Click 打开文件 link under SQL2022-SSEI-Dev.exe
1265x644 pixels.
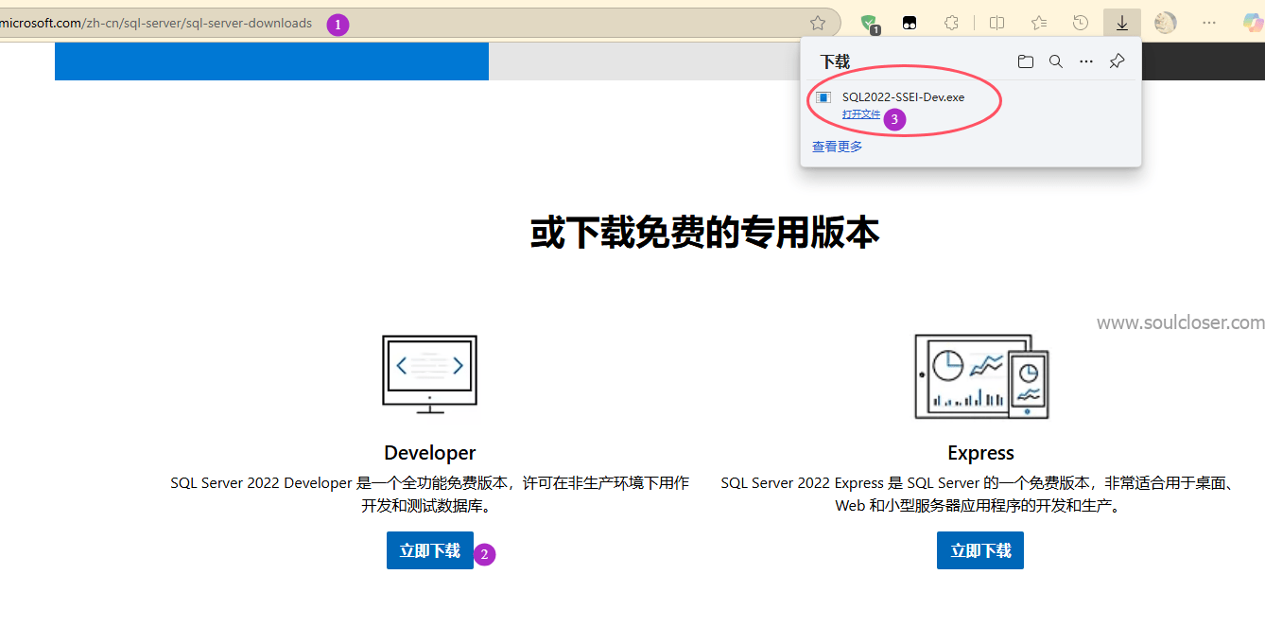click(x=861, y=114)
